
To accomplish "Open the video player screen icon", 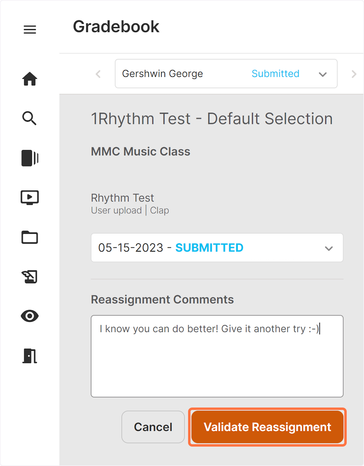I will (x=30, y=198).
